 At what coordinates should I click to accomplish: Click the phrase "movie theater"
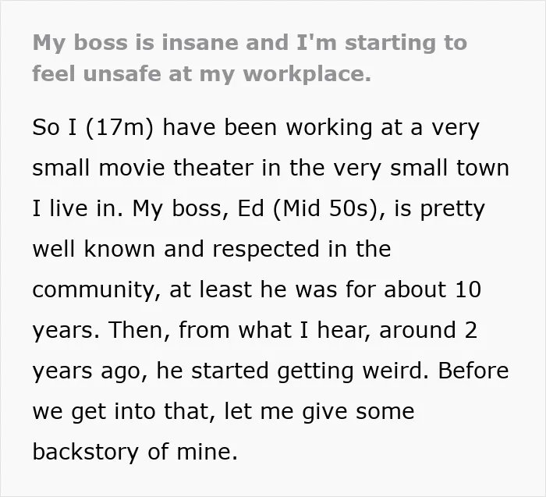[x=175, y=168]
